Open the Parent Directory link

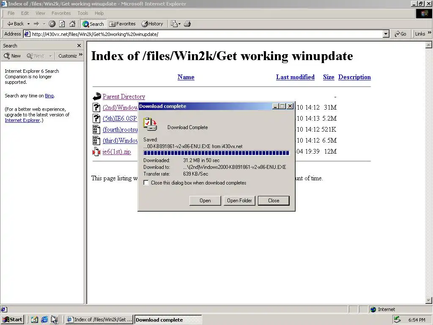pos(124,96)
